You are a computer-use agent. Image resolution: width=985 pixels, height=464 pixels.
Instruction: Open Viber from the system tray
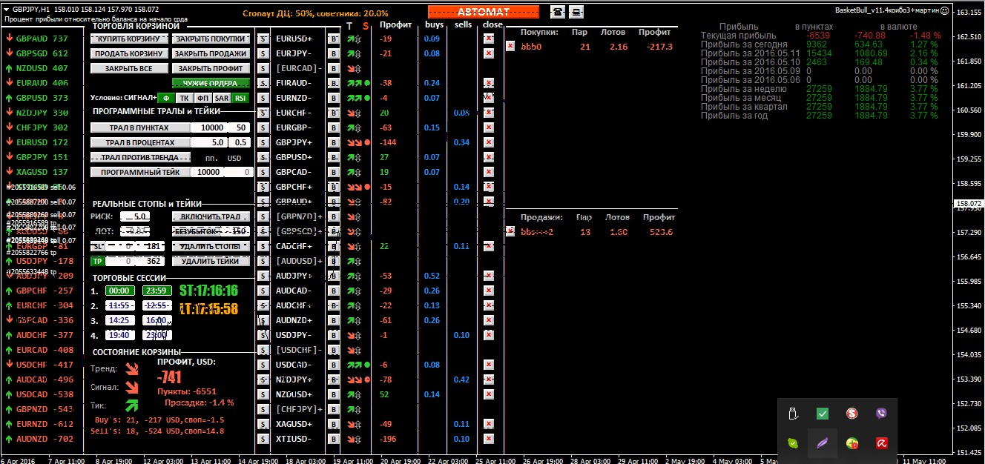882,414
